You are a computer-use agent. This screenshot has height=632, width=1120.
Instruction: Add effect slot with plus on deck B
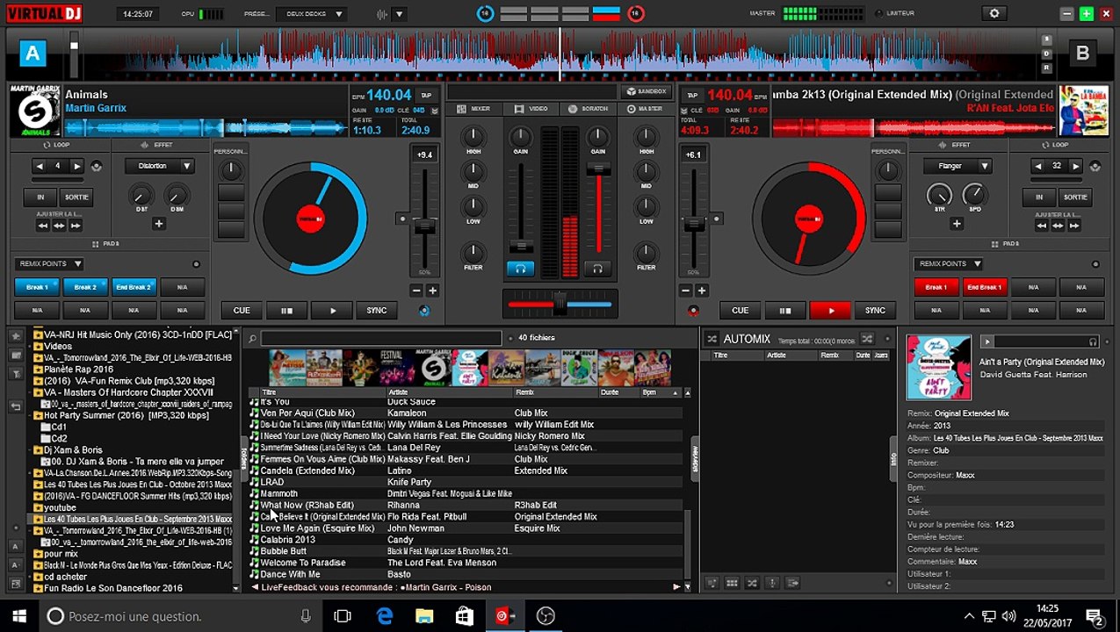(957, 224)
